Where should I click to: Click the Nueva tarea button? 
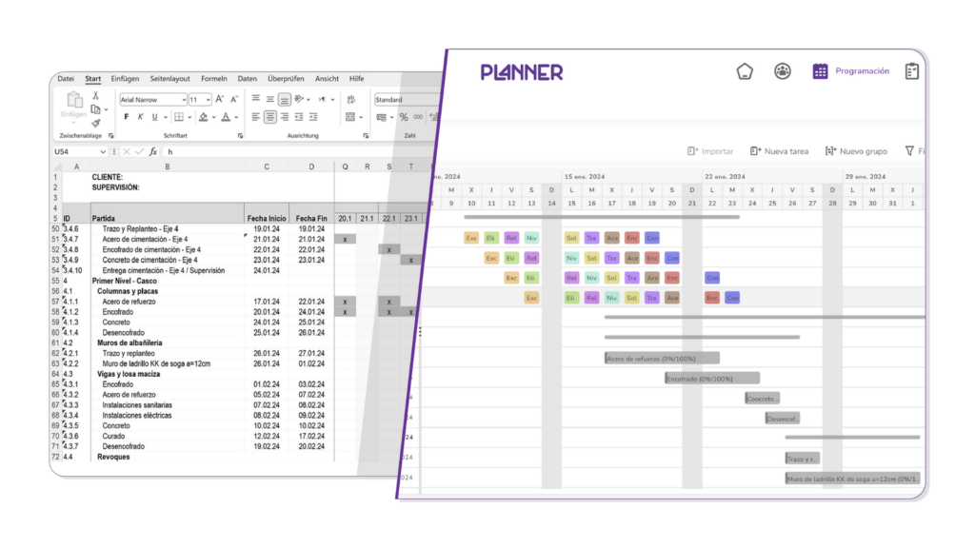click(779, 151)
